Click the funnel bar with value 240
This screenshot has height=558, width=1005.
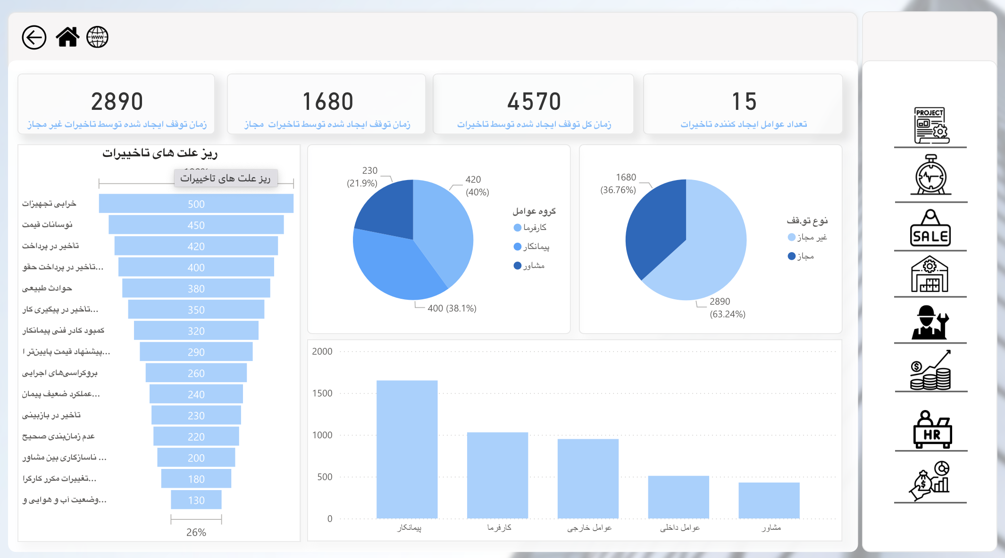click(196, 394)
